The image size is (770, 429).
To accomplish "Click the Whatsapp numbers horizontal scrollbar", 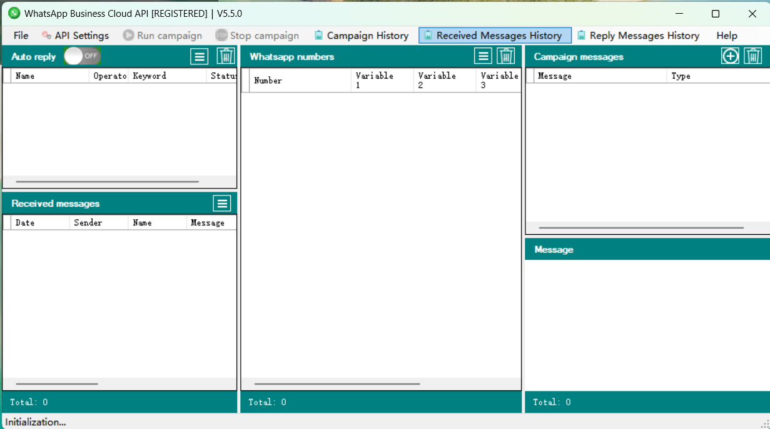I will 337,384.
